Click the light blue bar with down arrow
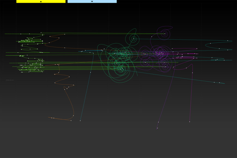The width and height of the screenshot is (237, 158). (x=92, y=1)
